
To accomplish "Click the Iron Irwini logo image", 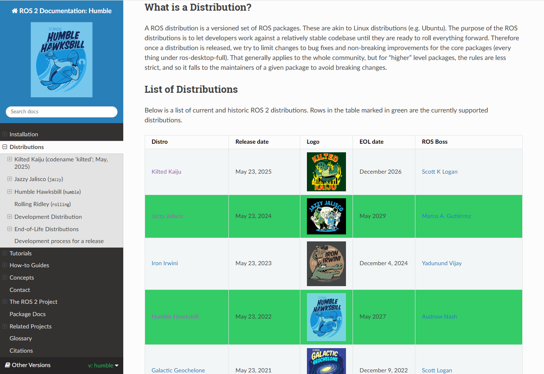I will (x=326, y=264).
